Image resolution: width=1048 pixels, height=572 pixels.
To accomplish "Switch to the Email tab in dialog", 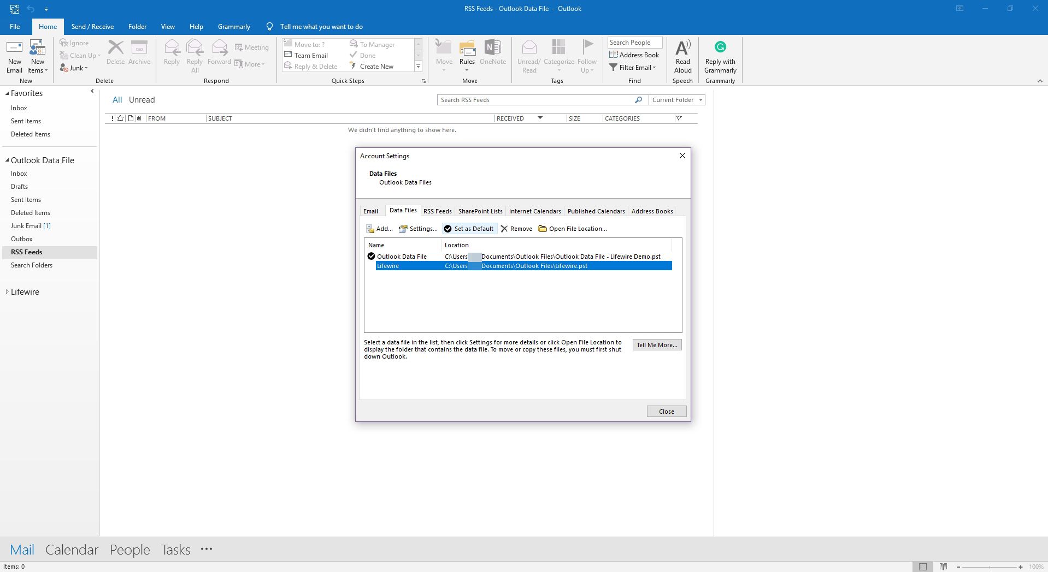I will pos(370,211).
